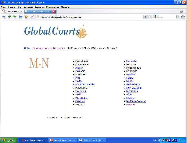Click the Mexico list entry

79,95
